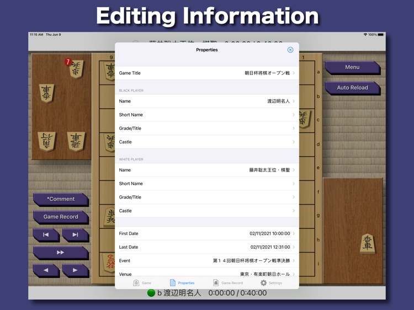The width and height of the screenshot is (414, 310).
Task: Click the Auto Reload button
Action: 352,88
